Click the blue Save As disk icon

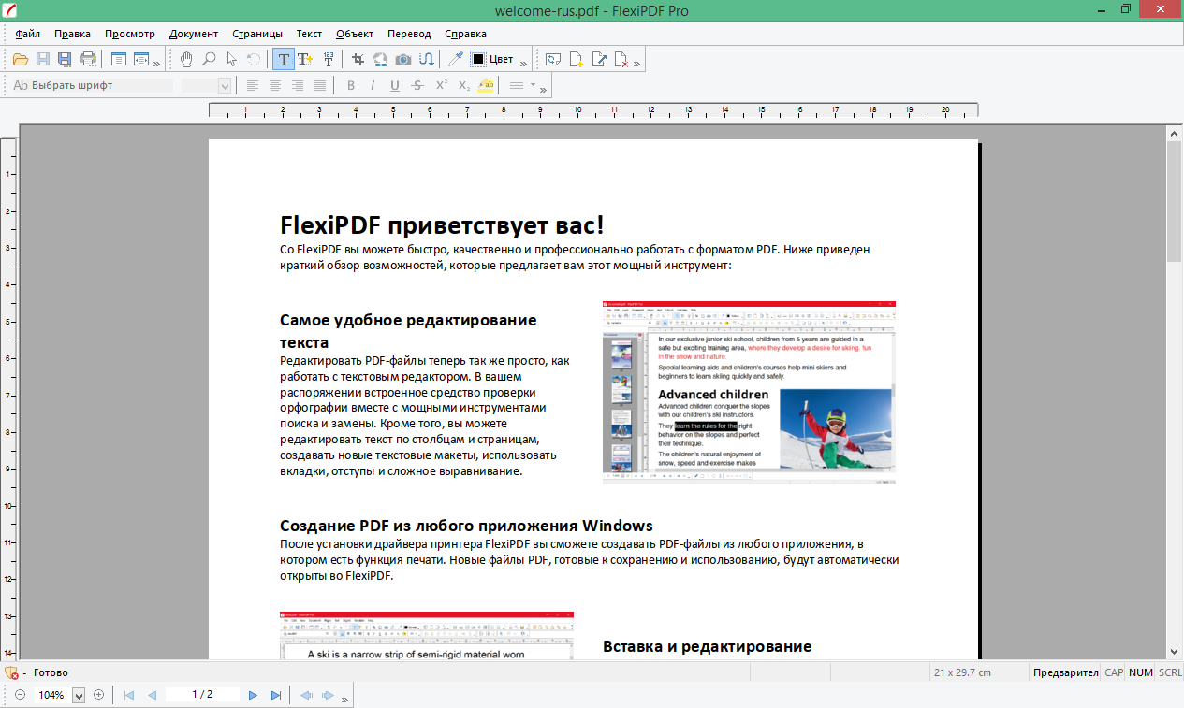point(65,59)
